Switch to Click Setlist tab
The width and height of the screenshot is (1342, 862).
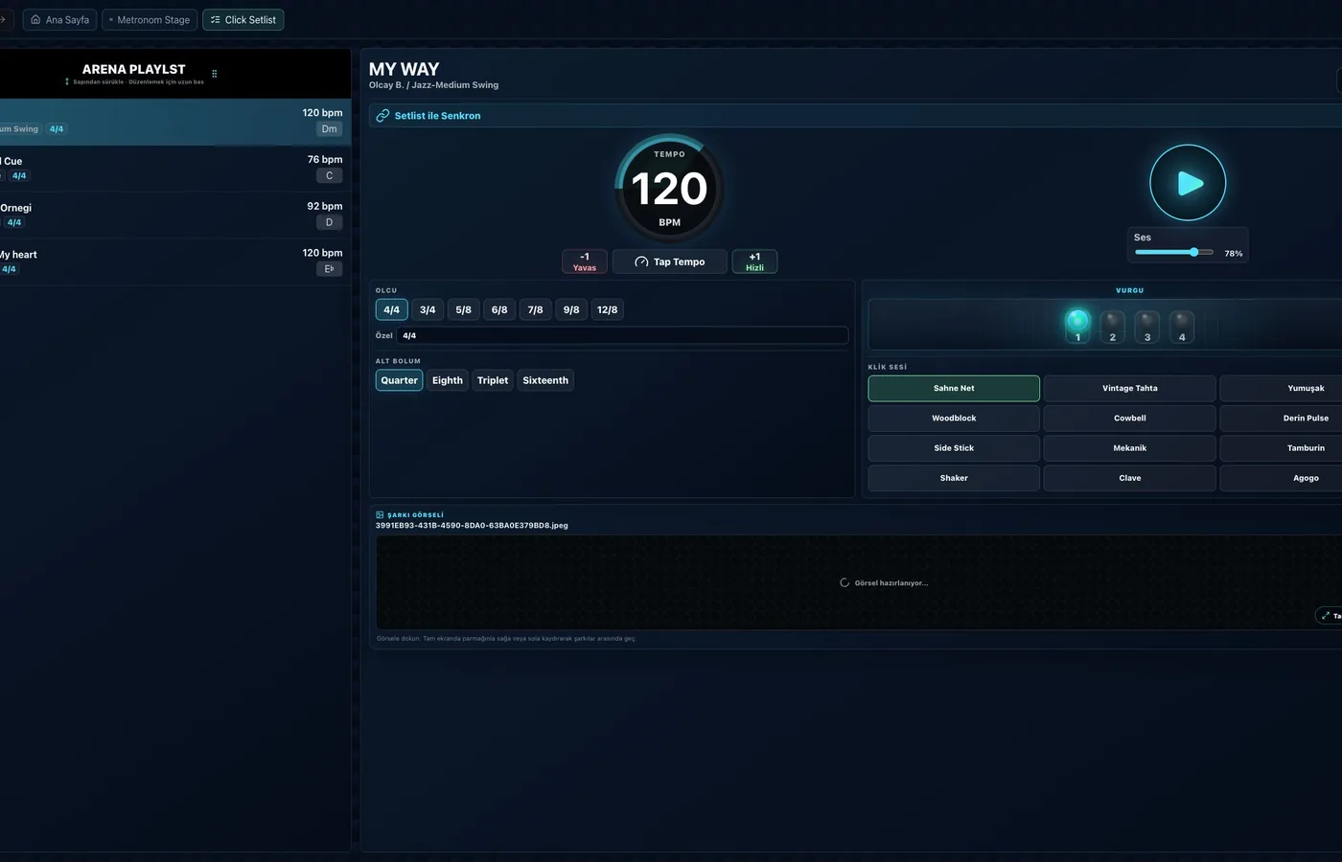pyautogui.click(x=243, y=19)
